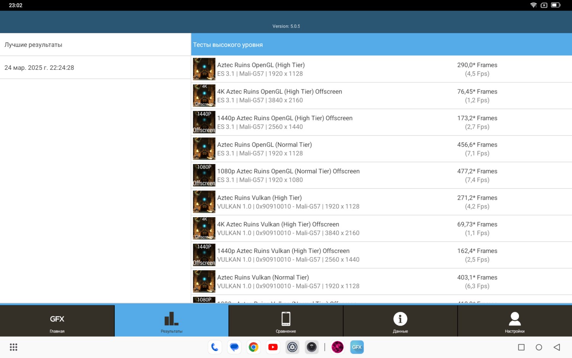
Task: Click the 271,2* Frames score
Action: coord(477,198)
